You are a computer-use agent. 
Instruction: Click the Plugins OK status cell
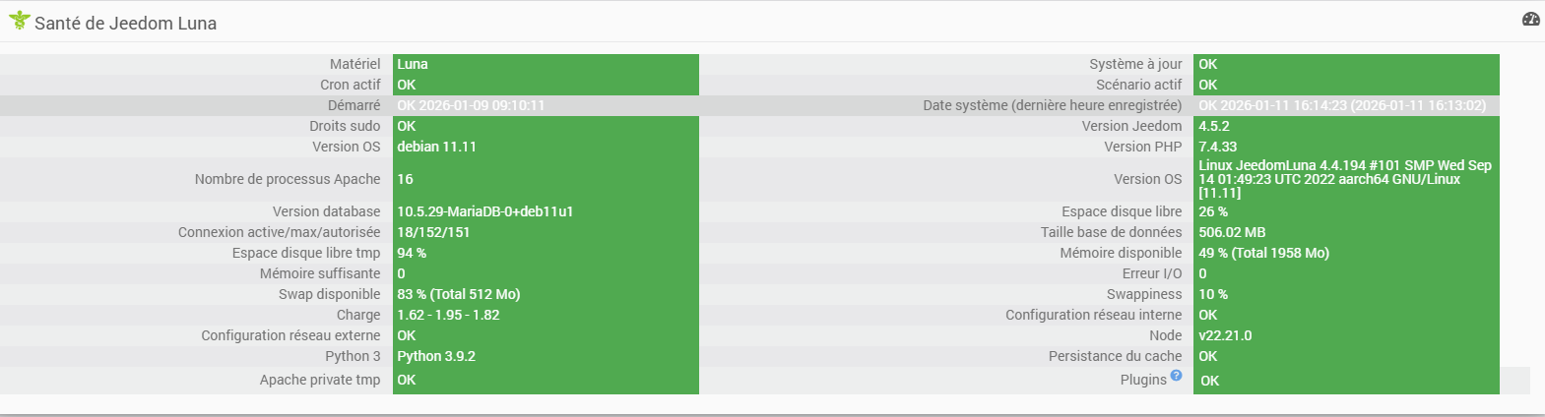(x=1345, y=381)
